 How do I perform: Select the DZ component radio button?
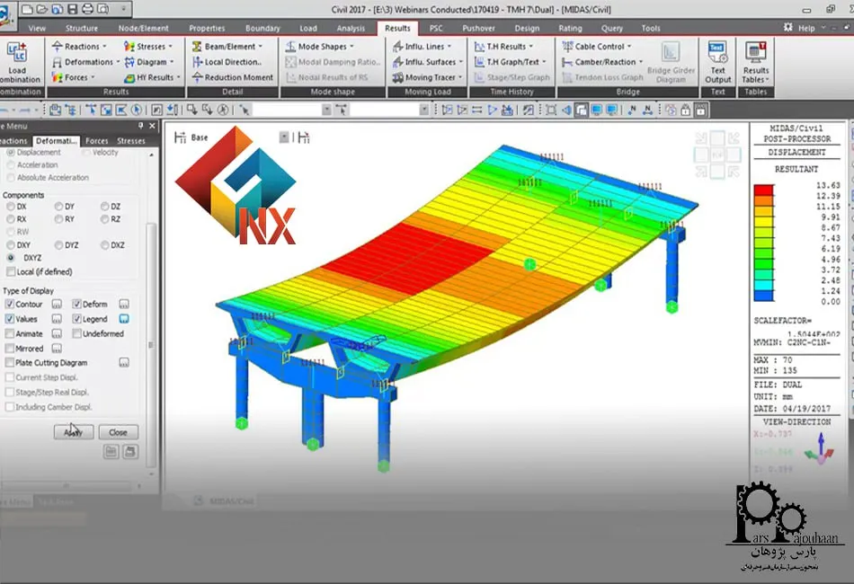click(x=104, y=207)
